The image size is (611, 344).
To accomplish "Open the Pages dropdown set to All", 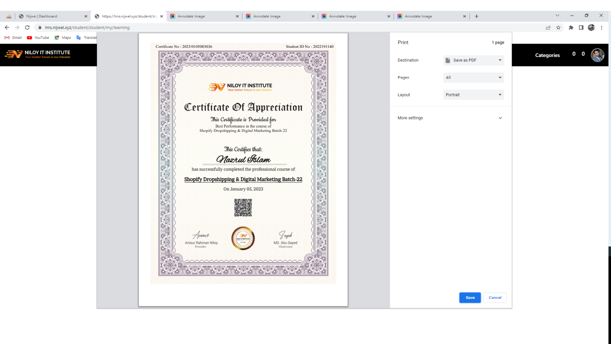I will tap(473, 77).
